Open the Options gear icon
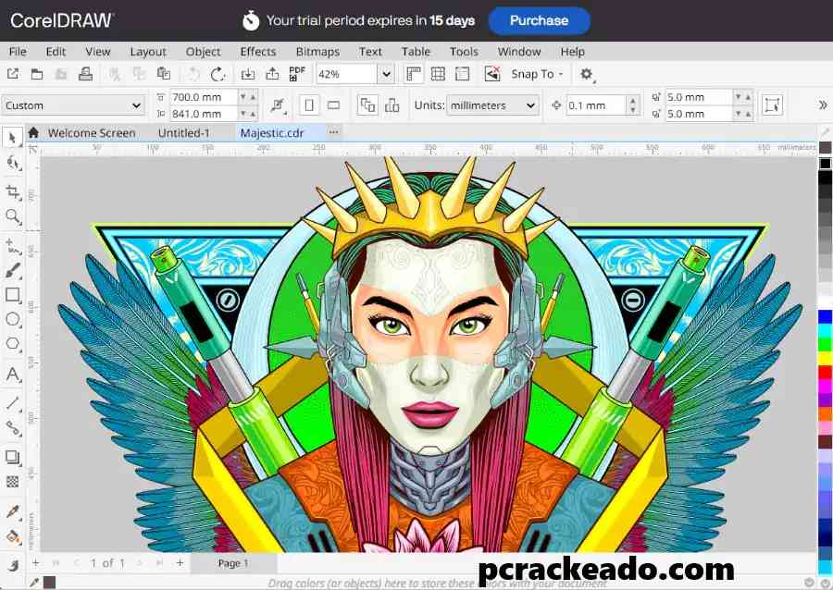833x590 pixels. [x=587, y=74]
